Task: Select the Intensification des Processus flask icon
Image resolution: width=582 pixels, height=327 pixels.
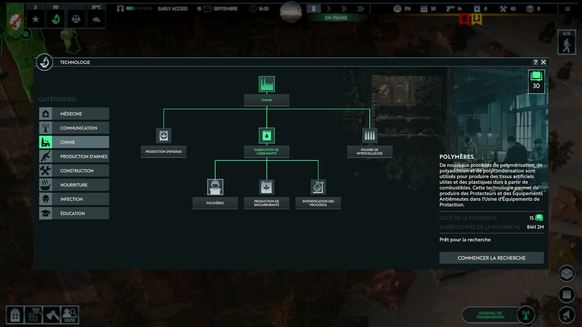Action: (x=318, y=187)
